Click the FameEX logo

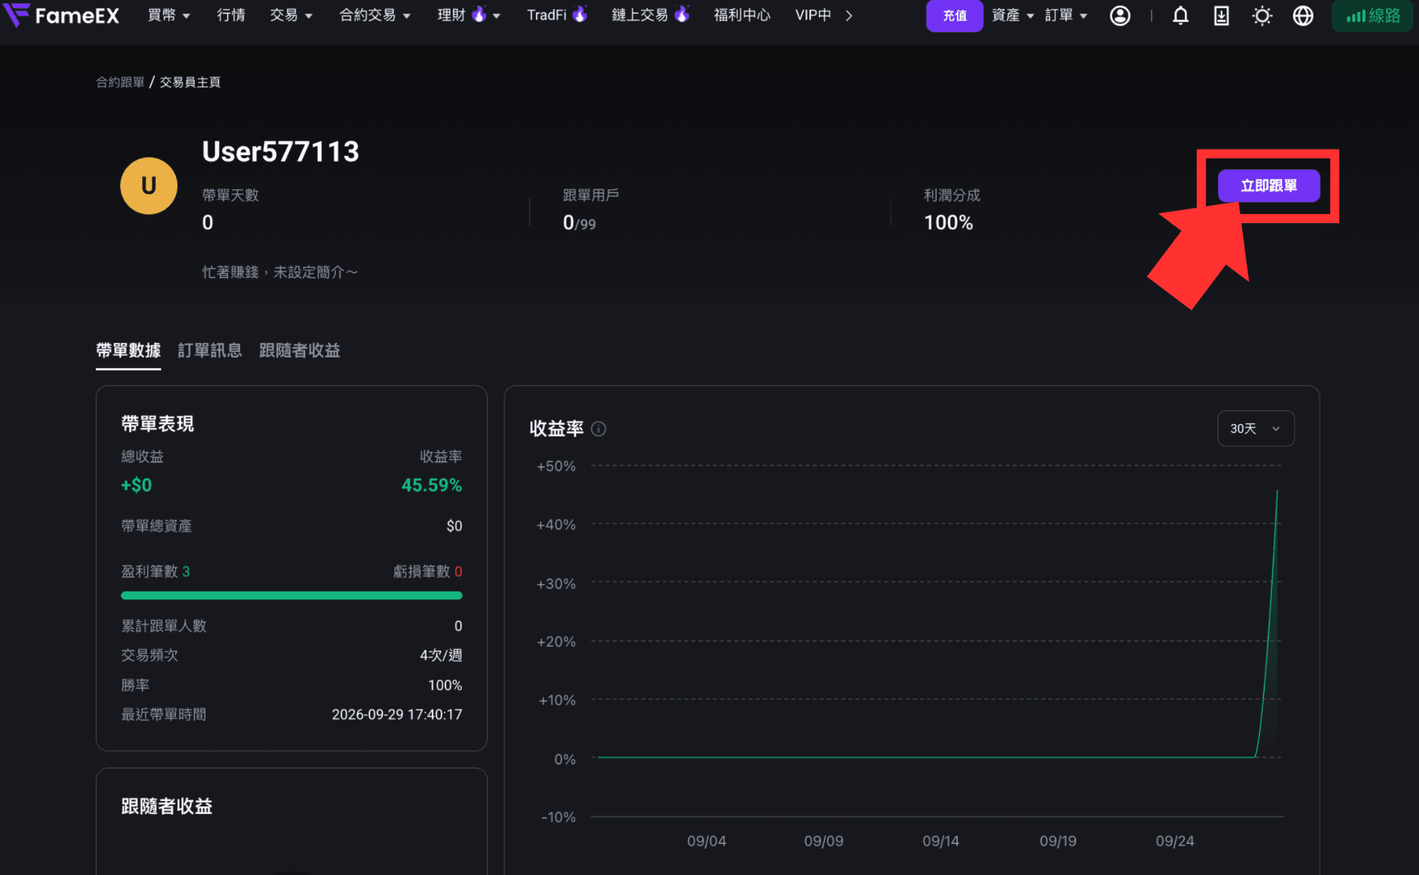[x=62, y=15]
